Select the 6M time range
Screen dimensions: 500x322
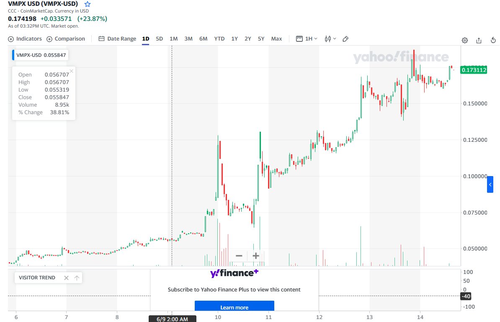pos(204,39)
